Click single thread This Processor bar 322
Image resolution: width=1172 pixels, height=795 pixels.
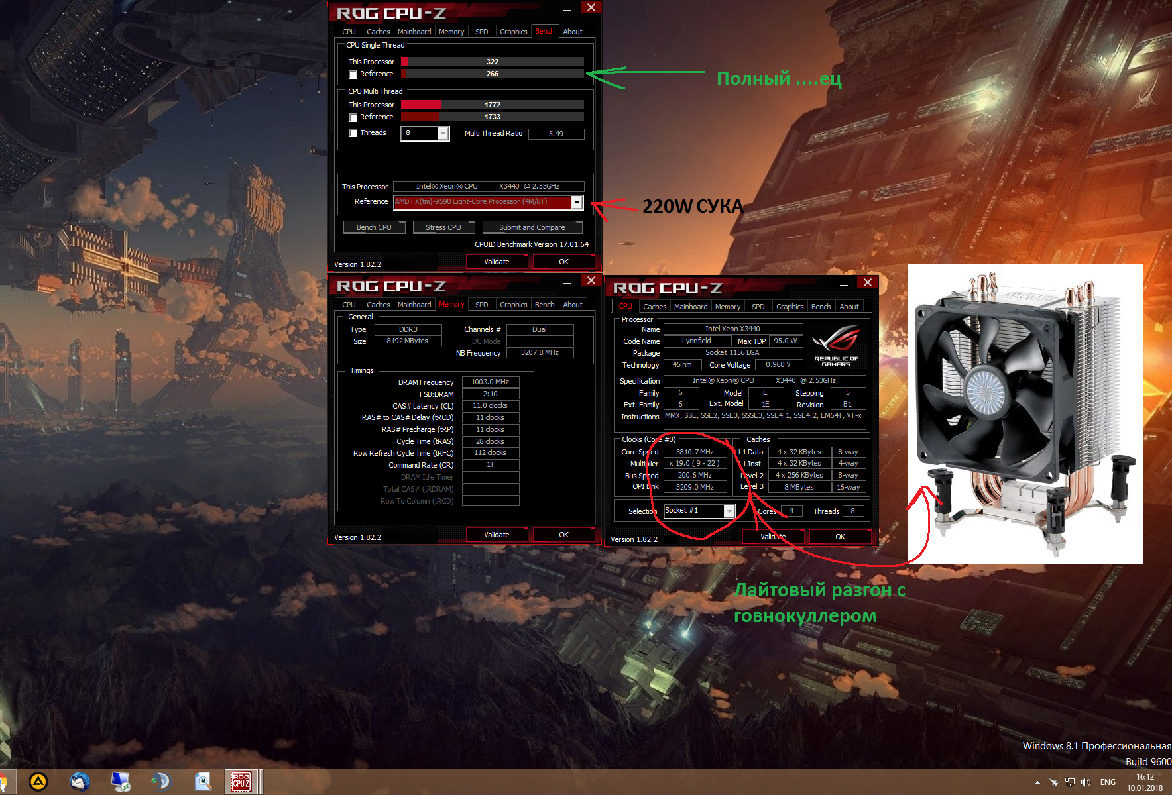493,62
